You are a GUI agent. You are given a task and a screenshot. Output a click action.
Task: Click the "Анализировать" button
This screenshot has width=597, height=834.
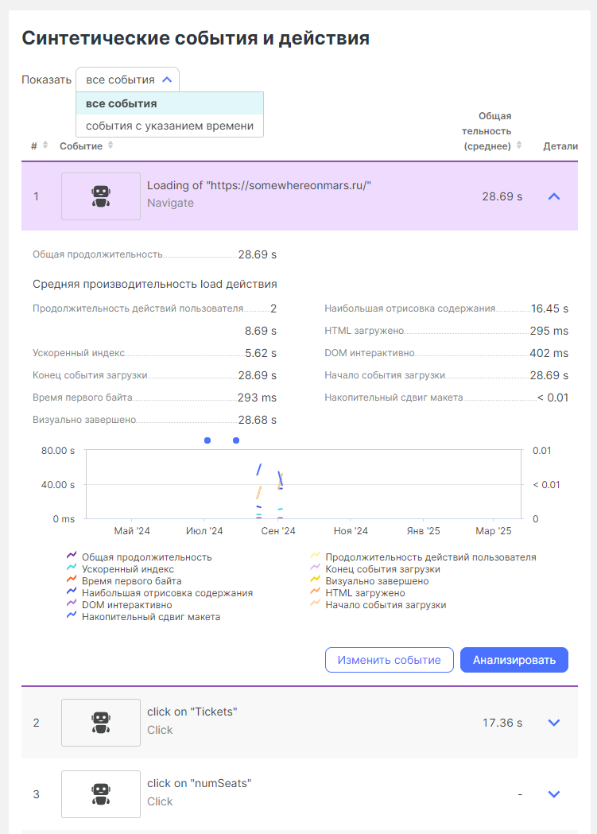[514, 660]
